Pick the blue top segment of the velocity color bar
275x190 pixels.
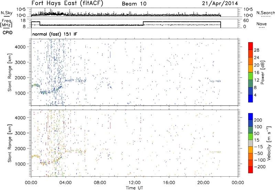point(251,117)
